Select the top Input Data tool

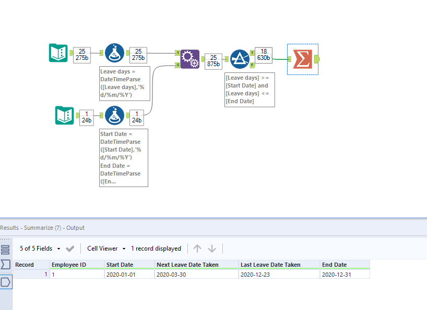[x=58, y=53]
